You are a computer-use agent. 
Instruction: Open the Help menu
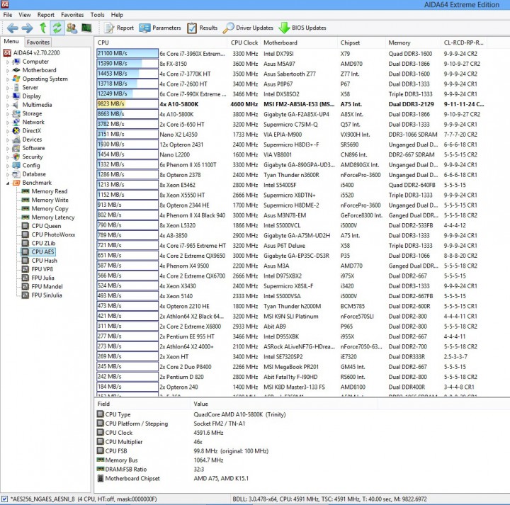pos(117,15)
